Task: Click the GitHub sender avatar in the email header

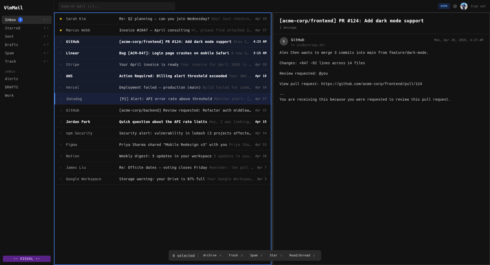Action: [284, 41]
